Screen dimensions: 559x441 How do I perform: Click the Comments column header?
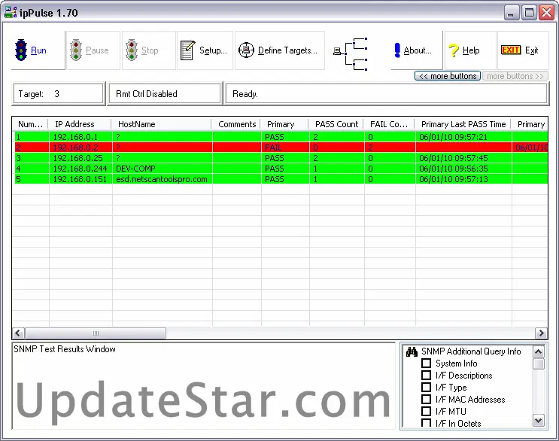pos(236,124)
